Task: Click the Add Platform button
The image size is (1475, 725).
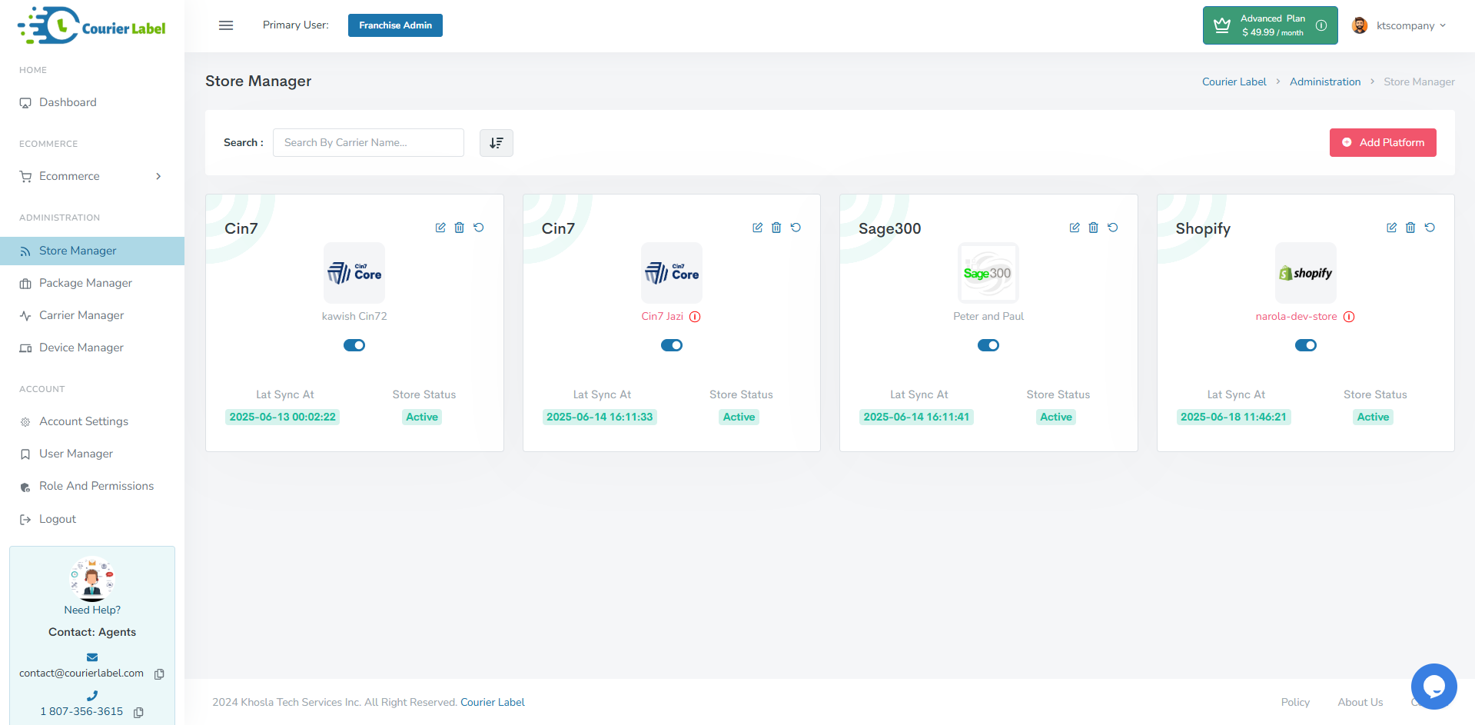Action: click(1383, 142)
